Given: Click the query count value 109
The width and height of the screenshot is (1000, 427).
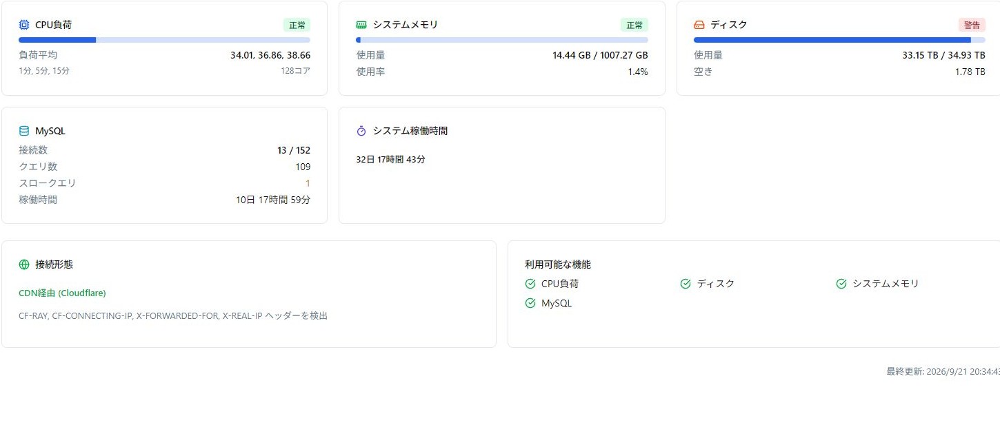Looking at the screenshot, I should tap(303, 167).
